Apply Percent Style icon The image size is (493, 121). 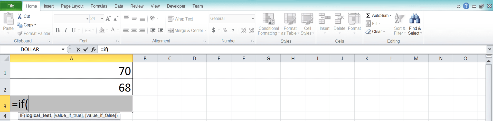coord(225,30)
